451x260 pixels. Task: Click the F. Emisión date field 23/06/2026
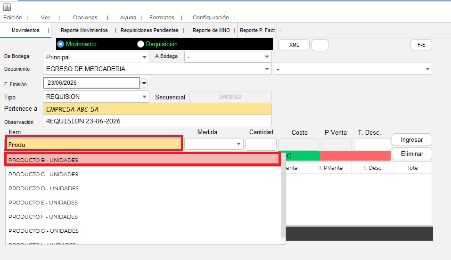coord(91,83)
